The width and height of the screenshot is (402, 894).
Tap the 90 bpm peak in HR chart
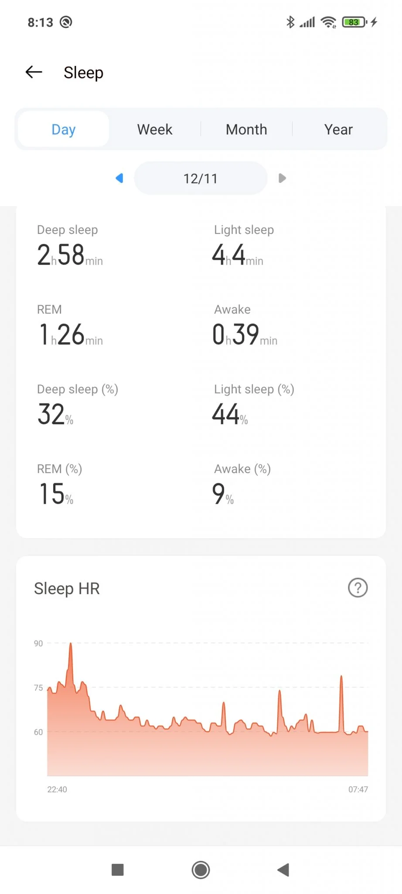[71, 644]
